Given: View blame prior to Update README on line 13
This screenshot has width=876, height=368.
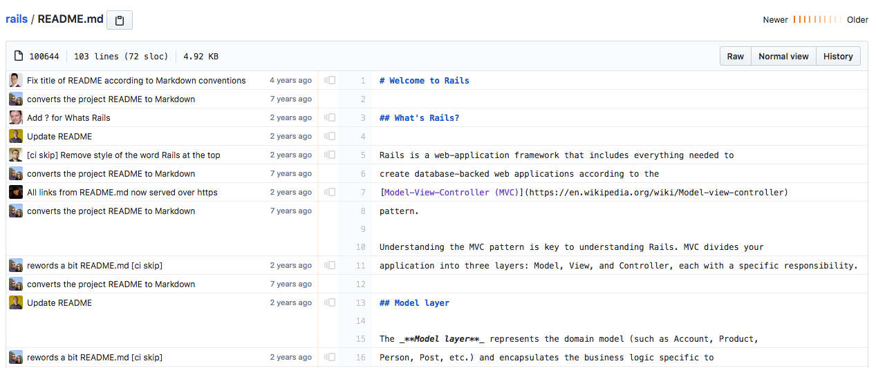Looking at the screenshot, I should [330, 302].
